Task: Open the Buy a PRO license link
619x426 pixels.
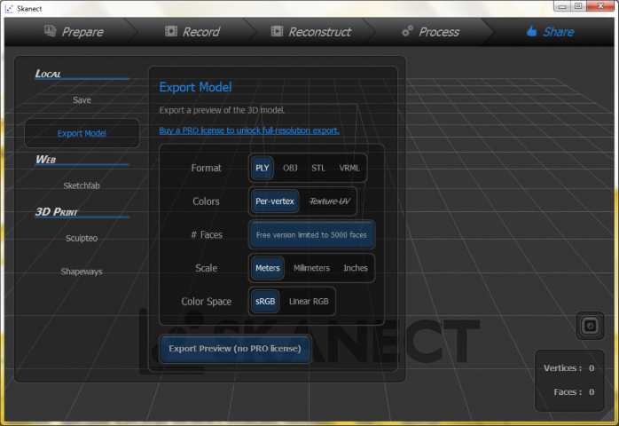Action: point(249,130)
